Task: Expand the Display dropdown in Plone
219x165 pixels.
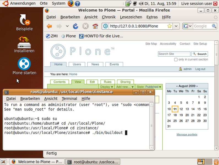Action: (107, 87)
